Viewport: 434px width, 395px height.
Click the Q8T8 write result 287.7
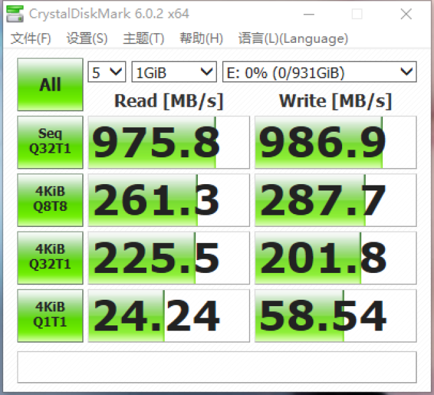pos(336,200)
